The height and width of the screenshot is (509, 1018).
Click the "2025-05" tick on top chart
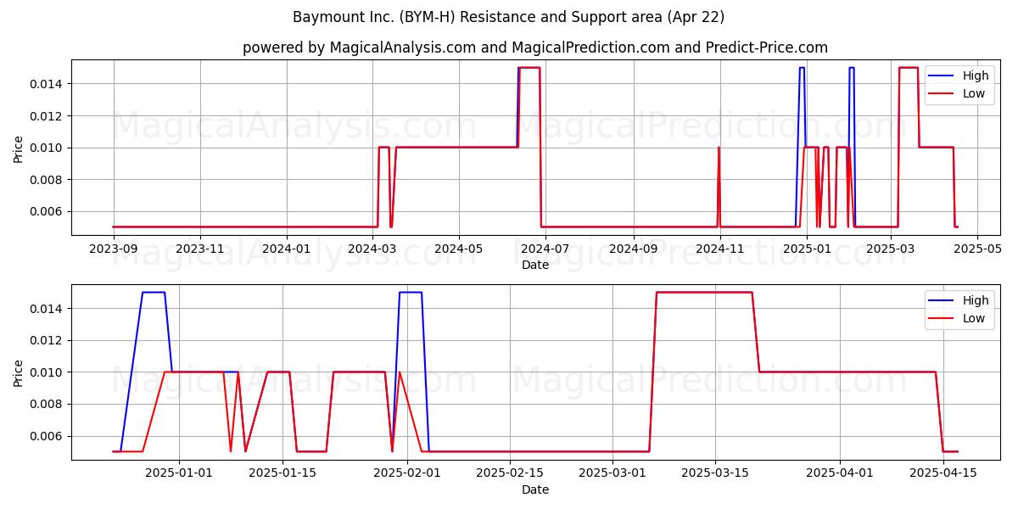click(977, 249)
